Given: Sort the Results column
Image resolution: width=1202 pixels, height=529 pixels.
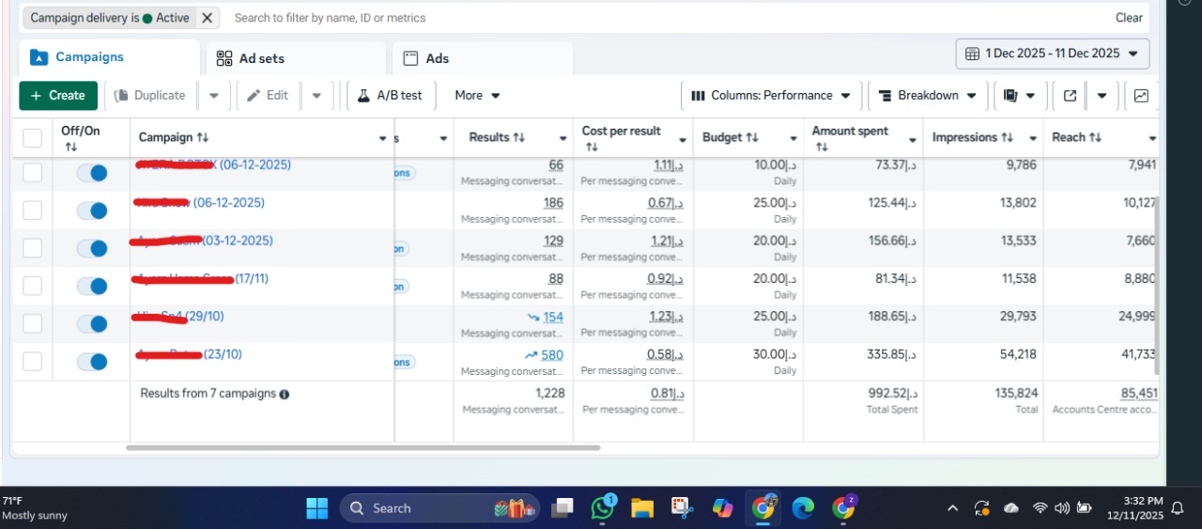Looking at the screenshot, I should coord(519,138).
